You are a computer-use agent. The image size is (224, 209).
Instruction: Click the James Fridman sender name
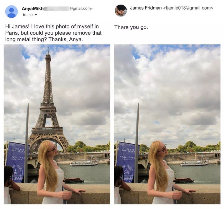(x=146, y=8)
